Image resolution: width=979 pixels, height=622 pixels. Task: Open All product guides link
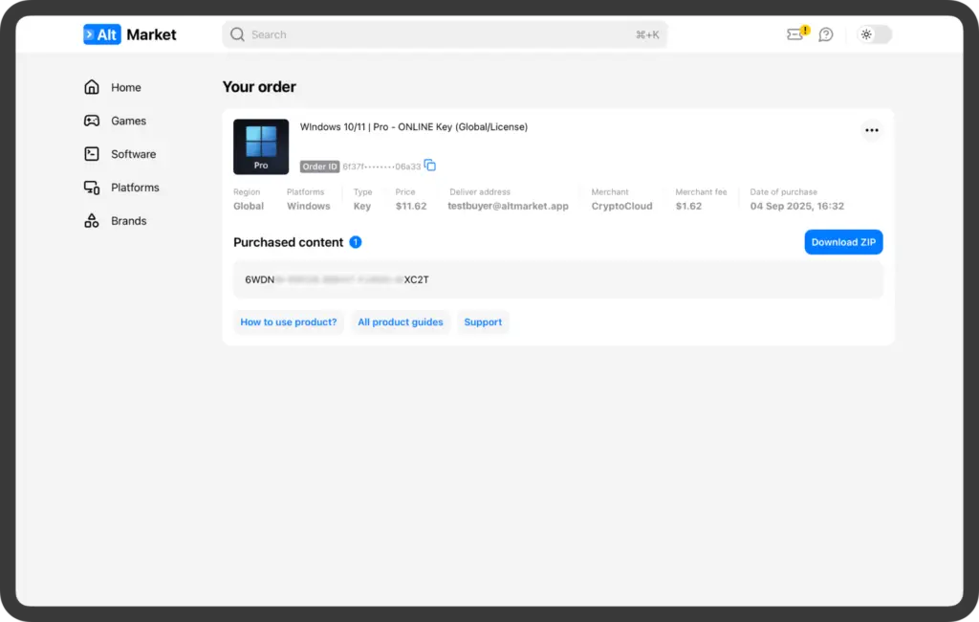pos(401,322)
